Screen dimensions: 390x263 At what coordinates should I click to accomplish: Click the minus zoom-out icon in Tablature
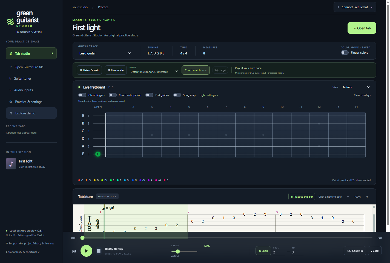pos(348,196)
